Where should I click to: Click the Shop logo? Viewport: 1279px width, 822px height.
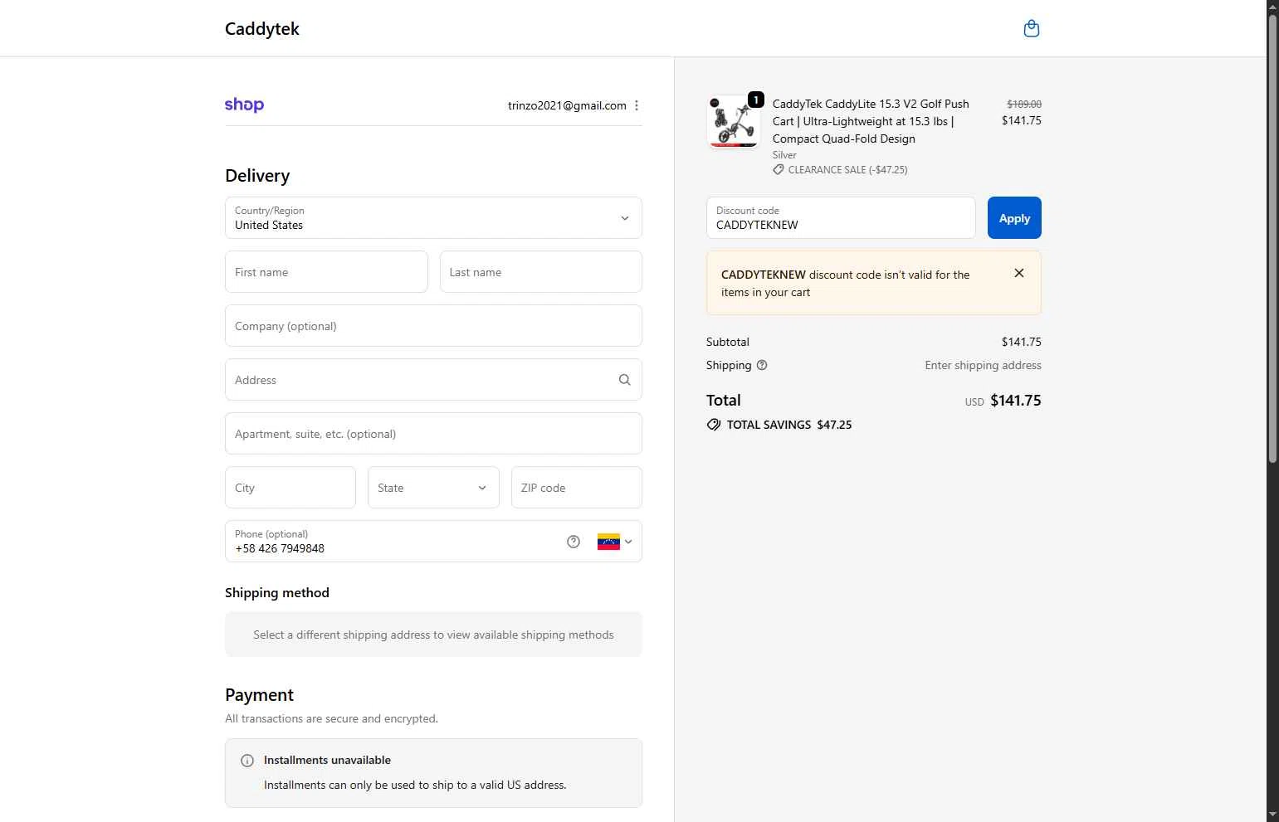[x=244, y=105]
